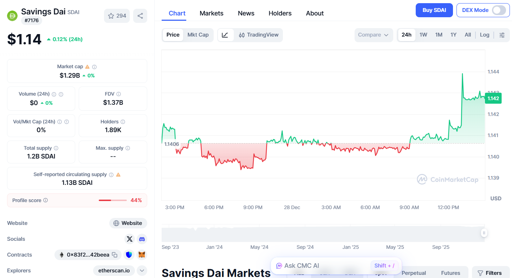
Task: Switch chart from Price to Mkt Cap
Action: [198, 35]
